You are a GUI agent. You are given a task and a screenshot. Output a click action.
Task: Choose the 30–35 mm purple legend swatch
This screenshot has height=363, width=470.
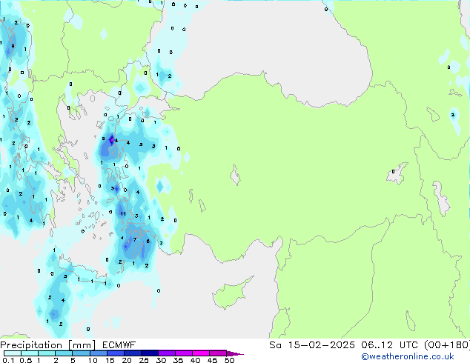point(166,353)
